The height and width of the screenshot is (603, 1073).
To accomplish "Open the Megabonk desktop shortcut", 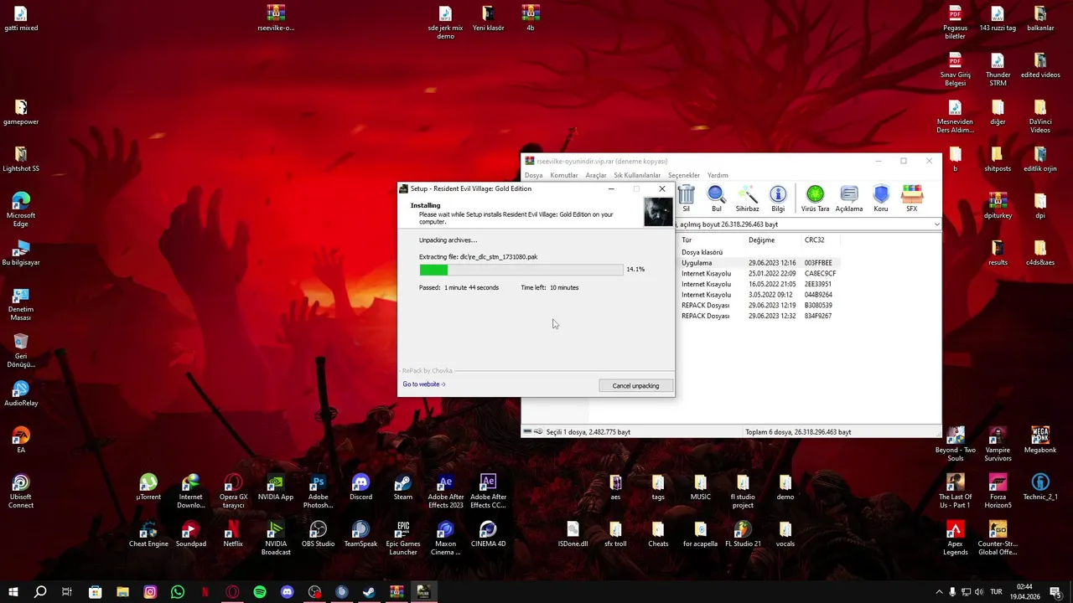I will tap(1040, 441).
